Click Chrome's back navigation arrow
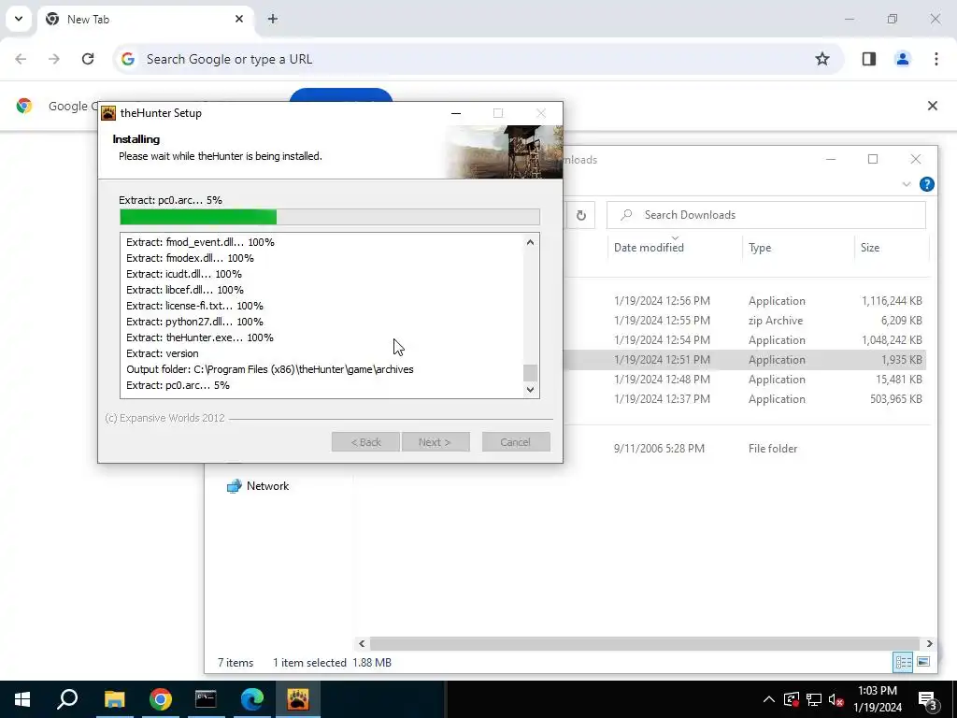957x718 pixels. point(21,59)
